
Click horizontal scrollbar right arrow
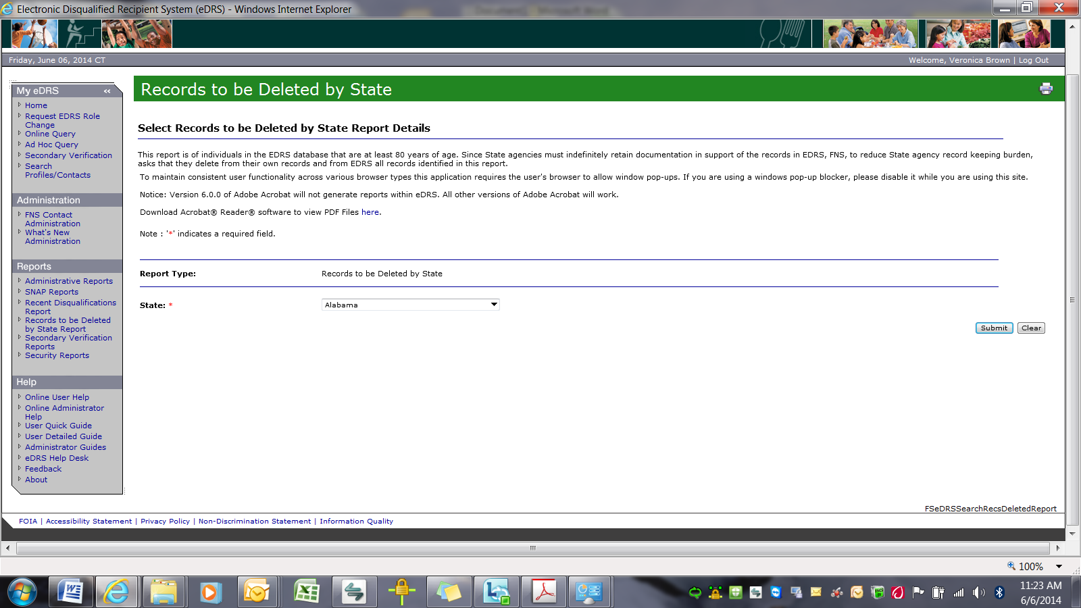[x=1058, y=548]
